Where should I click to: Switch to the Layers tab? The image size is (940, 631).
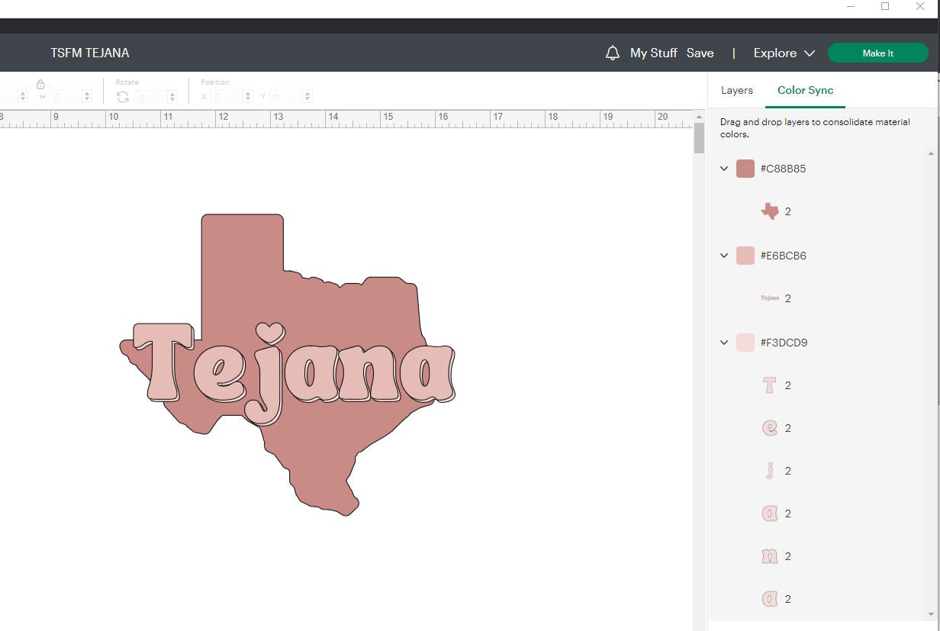(x=736, y=90)
